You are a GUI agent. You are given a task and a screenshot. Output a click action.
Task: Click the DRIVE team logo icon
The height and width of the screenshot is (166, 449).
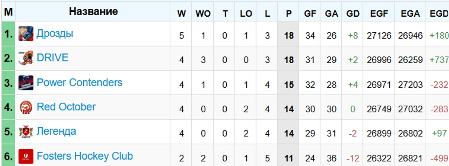(x=26, y=58)
